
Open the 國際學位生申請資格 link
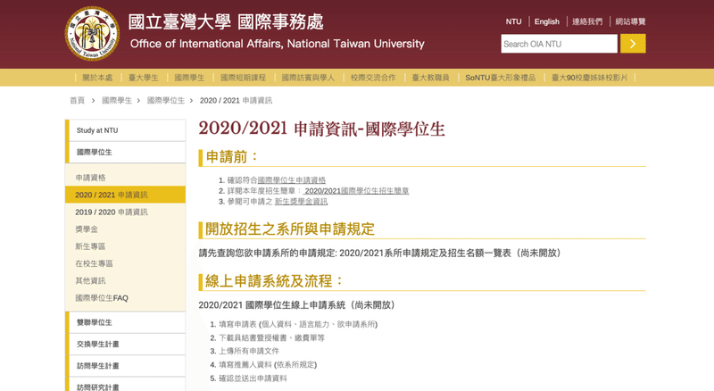click(292, 180)
